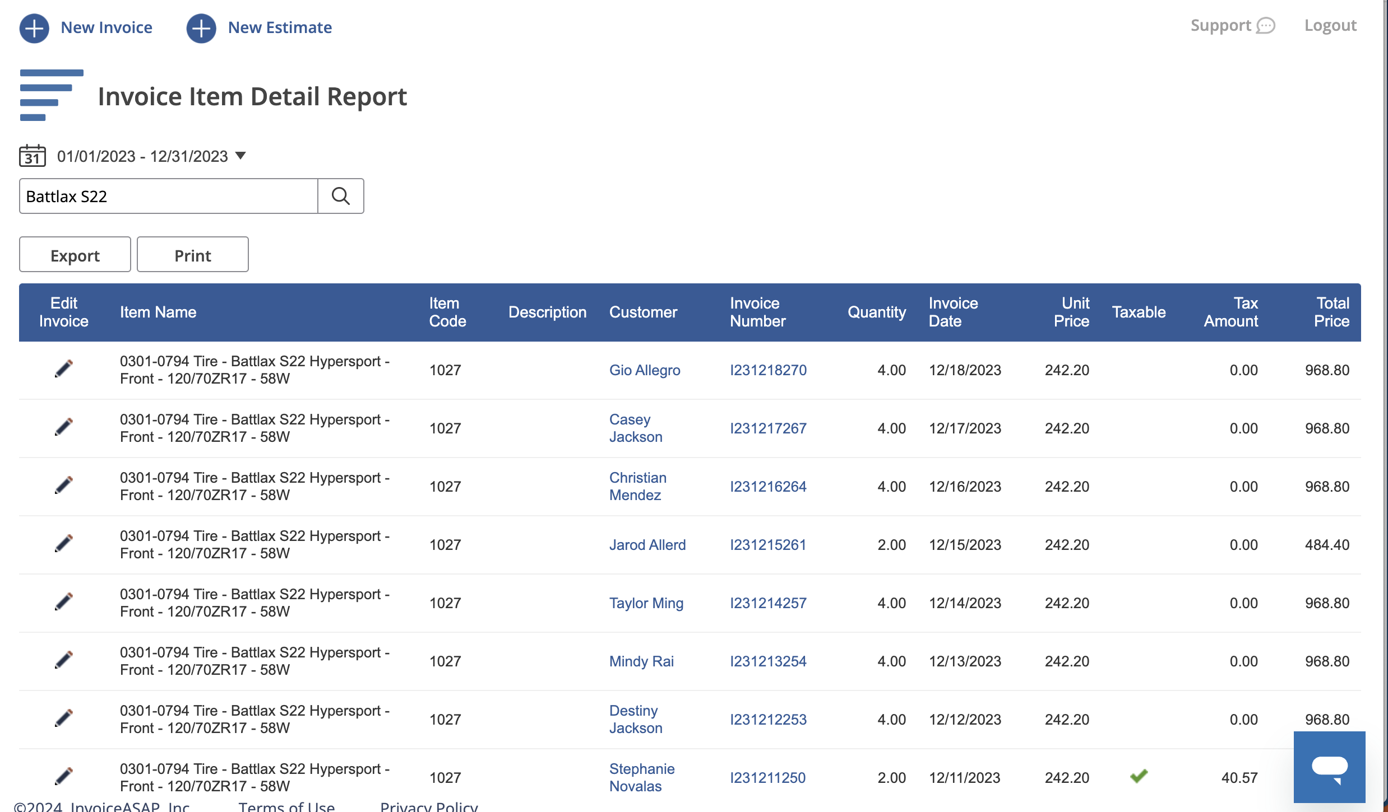Click taxable checkmark for Stephanie Novalas row

pyautogui.click(x=1139, y=776)
